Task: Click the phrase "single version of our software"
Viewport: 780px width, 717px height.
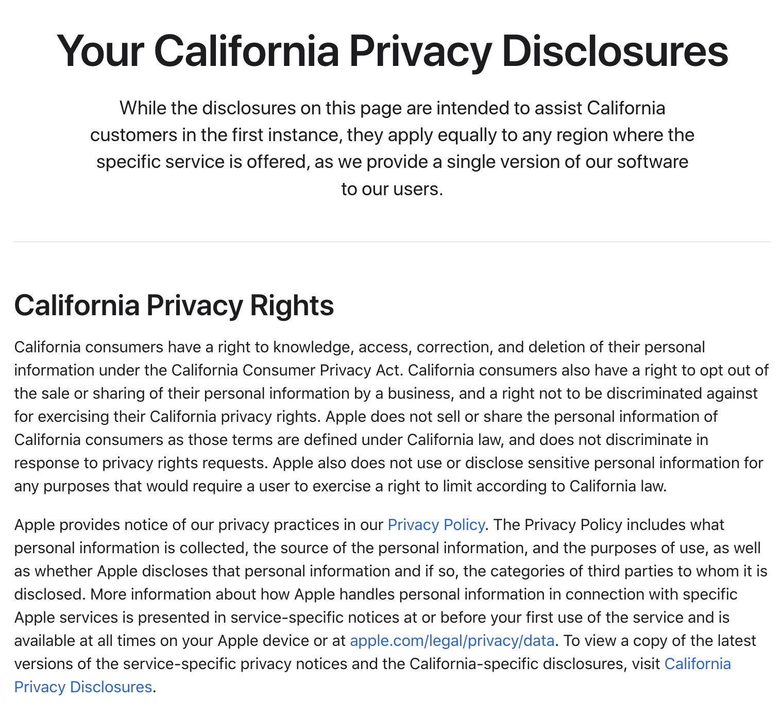Action: (x=567, y=162)
